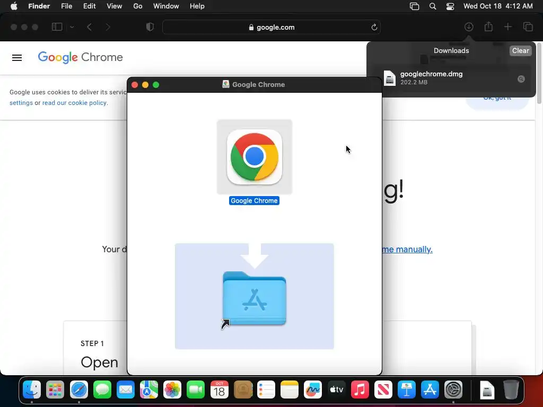This screenshot has width=543, height=407.
Task: Reload the page with the refresh icon
Action: [x=374, y=28]
